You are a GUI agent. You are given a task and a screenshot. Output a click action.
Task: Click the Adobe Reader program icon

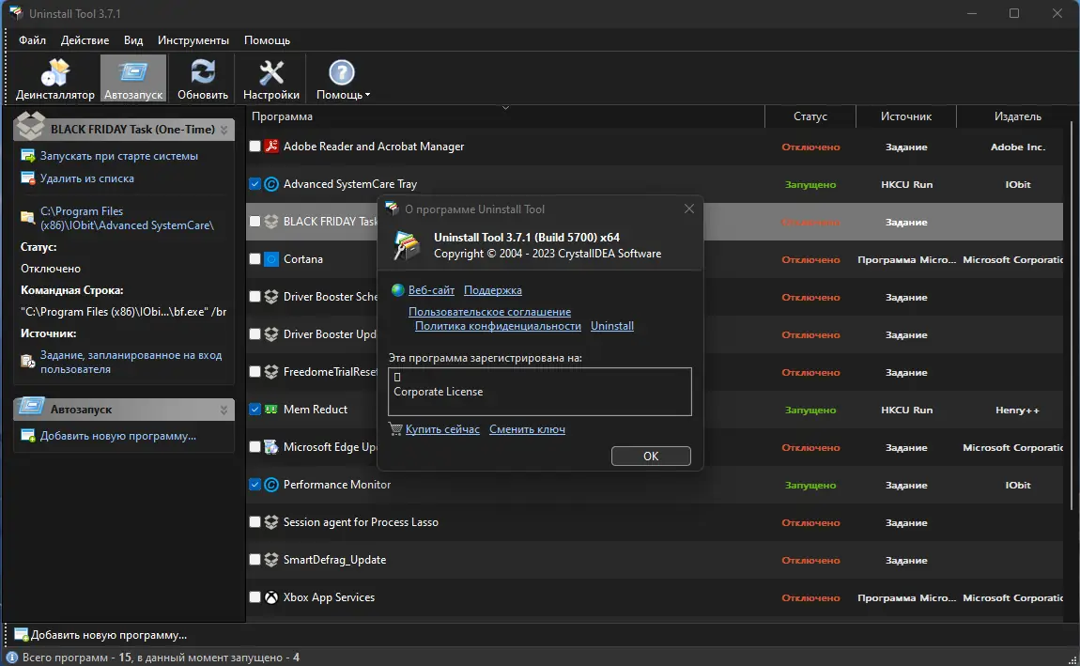270,147
